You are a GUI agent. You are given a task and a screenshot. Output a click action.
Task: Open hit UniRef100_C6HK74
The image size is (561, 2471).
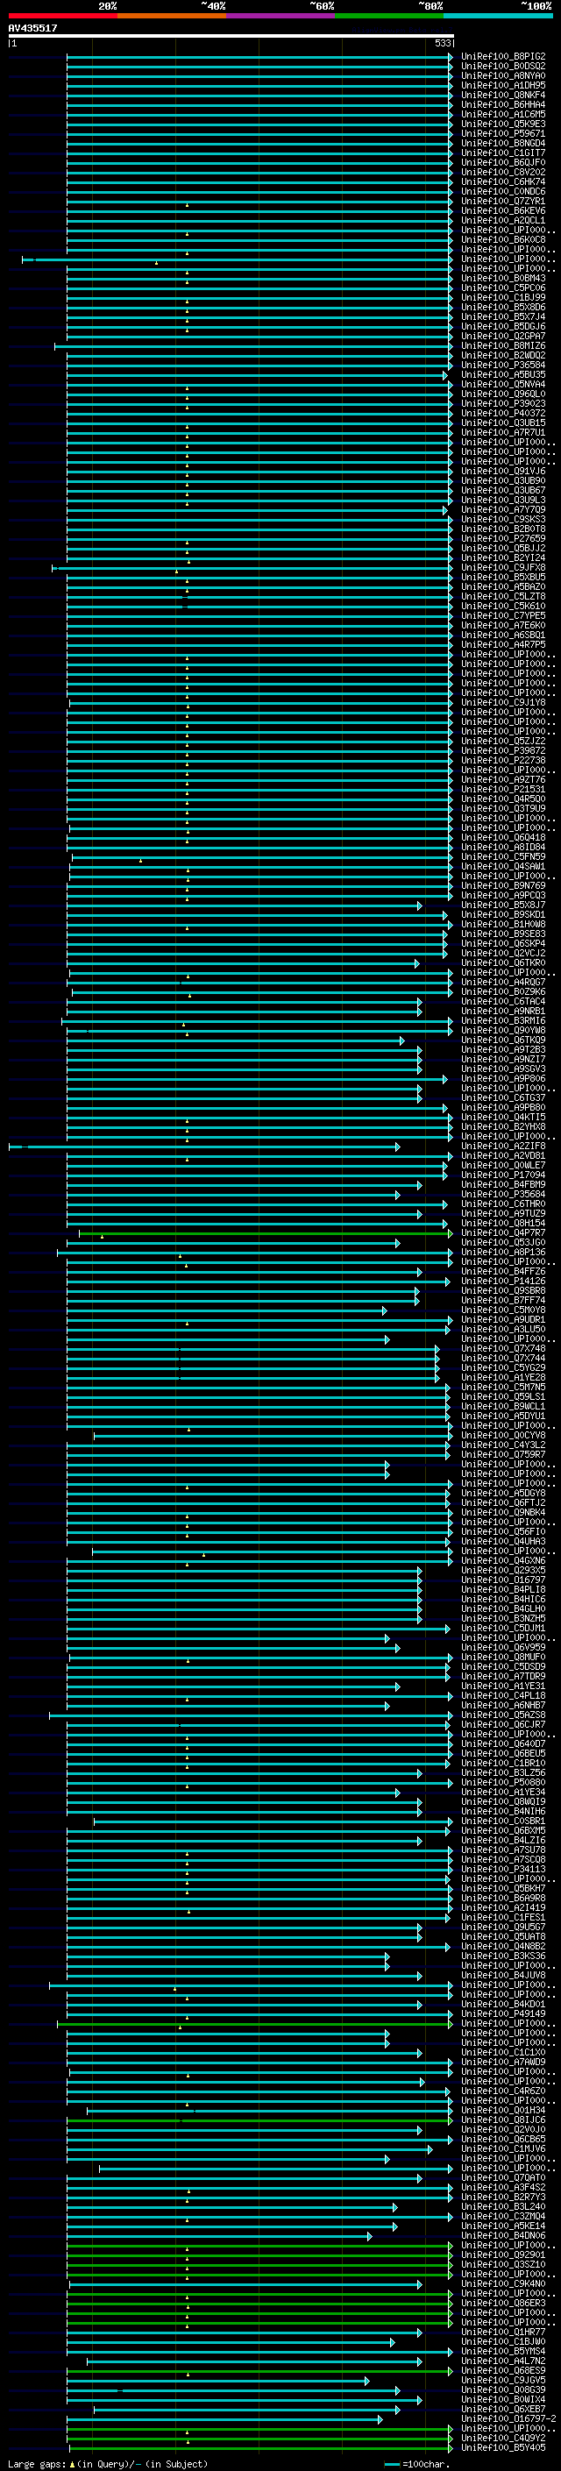coord(502,181)
